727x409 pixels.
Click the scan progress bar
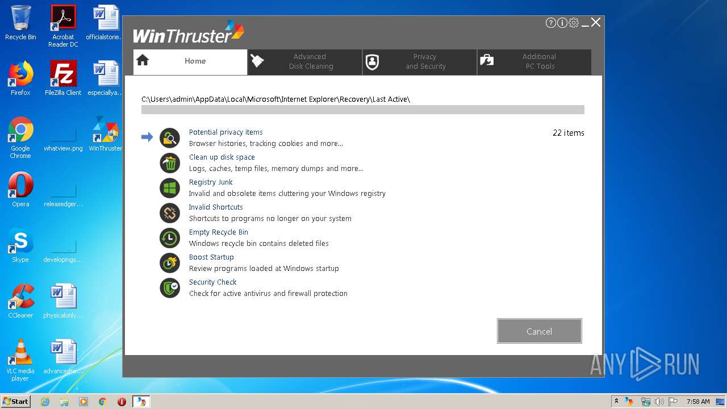(x=363, y=110)
